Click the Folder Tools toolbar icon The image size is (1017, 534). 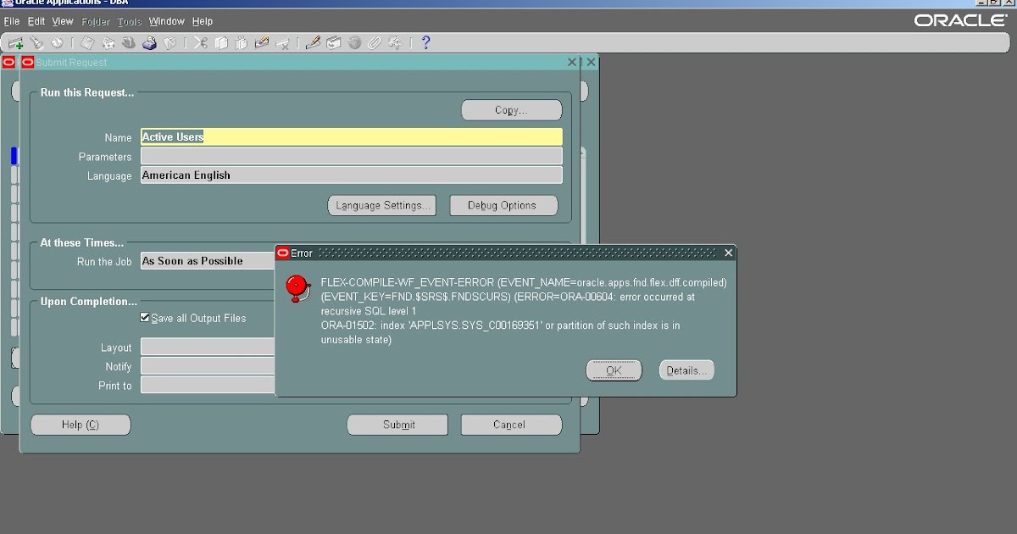[x=395, y=43]
